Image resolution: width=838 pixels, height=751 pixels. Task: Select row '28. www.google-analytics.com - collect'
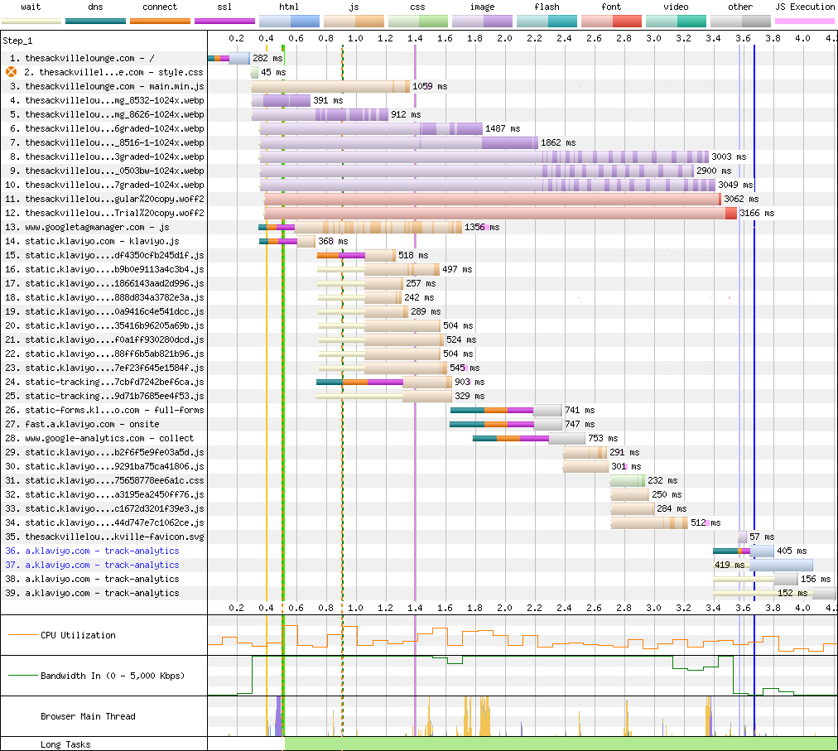coord(99,438)
